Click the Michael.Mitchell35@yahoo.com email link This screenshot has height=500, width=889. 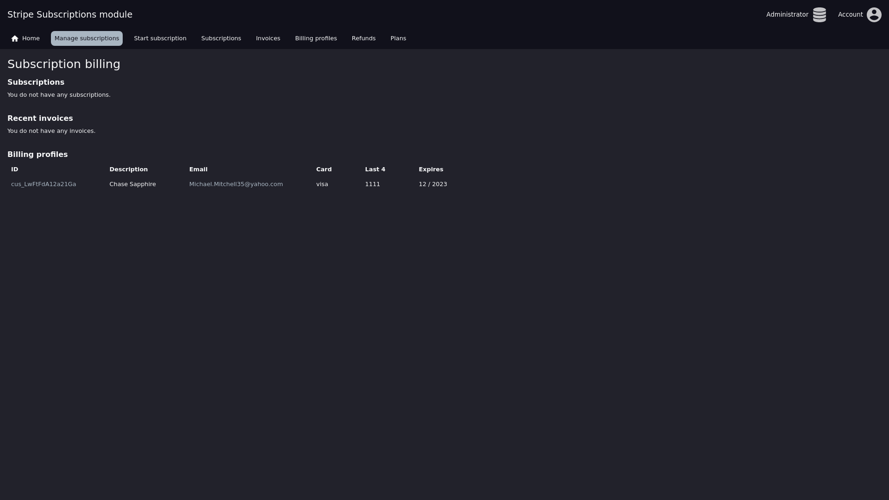click(236, 184)
